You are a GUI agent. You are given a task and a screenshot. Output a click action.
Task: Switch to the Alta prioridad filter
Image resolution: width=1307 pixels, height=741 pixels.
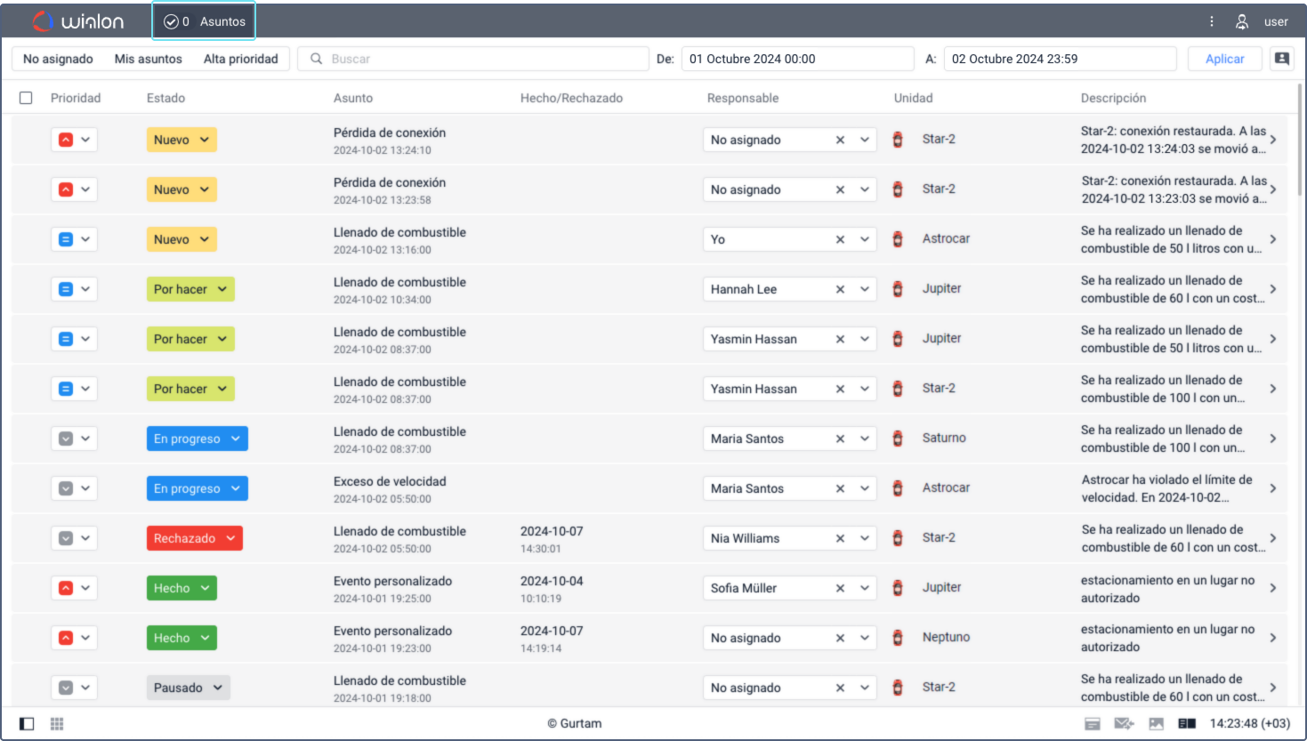(x=241, y=59)
